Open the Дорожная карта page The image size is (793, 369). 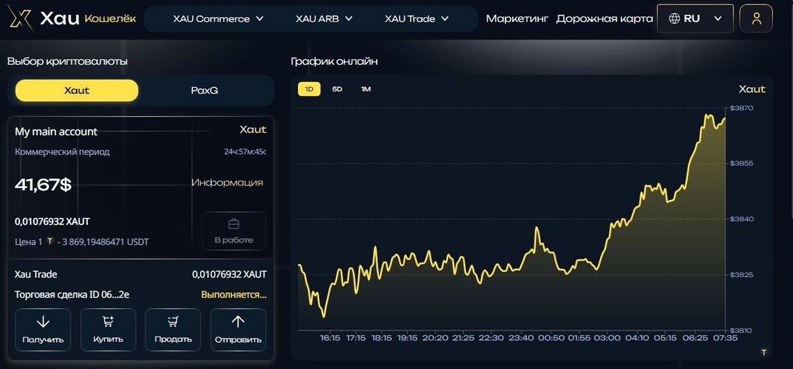point(605,18)
